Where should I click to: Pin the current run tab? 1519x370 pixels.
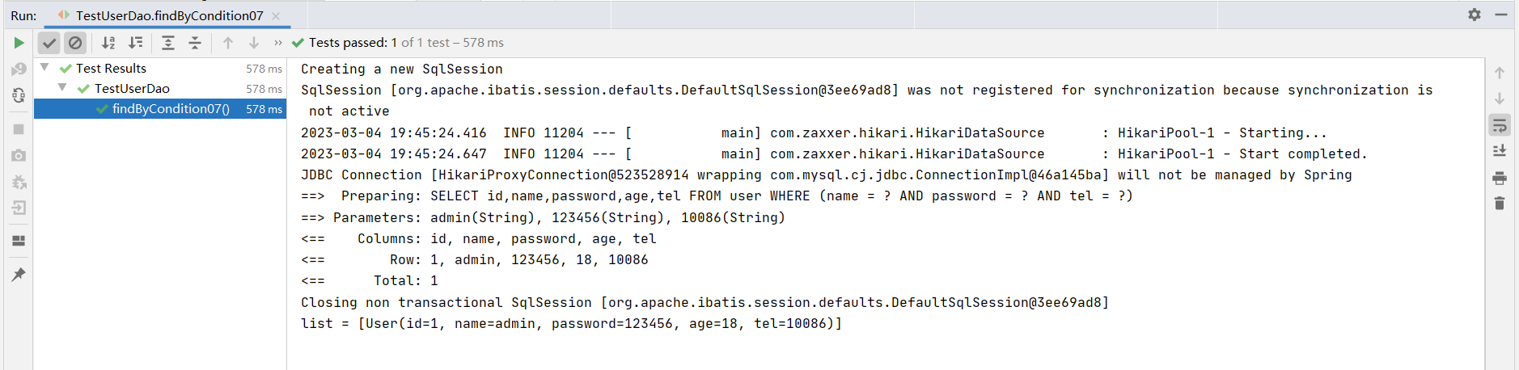point(19,275)
